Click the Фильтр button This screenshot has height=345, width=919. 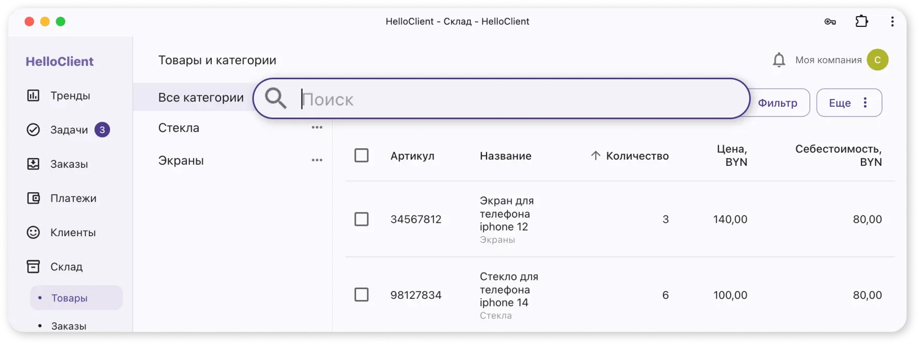pos(778,103)
